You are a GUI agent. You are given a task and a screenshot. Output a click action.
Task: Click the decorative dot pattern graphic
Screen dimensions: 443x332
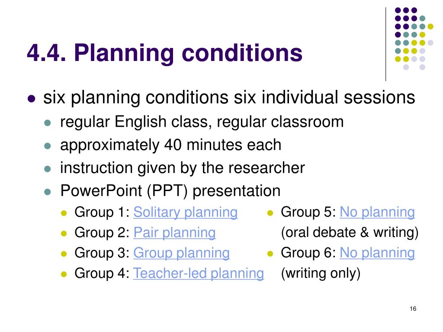[x=414, y=38]
